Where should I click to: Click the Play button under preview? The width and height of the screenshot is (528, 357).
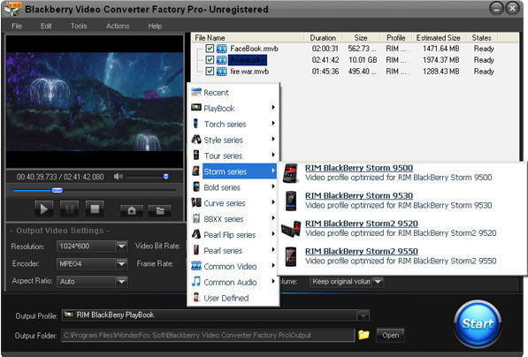43,209
